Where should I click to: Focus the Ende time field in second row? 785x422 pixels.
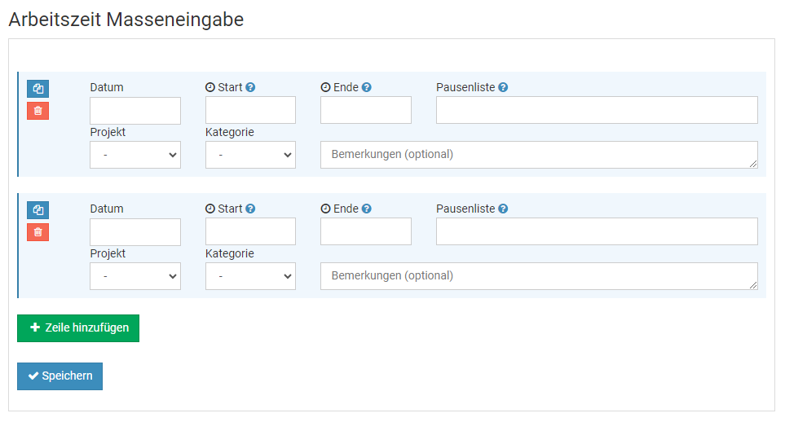coord(366,232)
